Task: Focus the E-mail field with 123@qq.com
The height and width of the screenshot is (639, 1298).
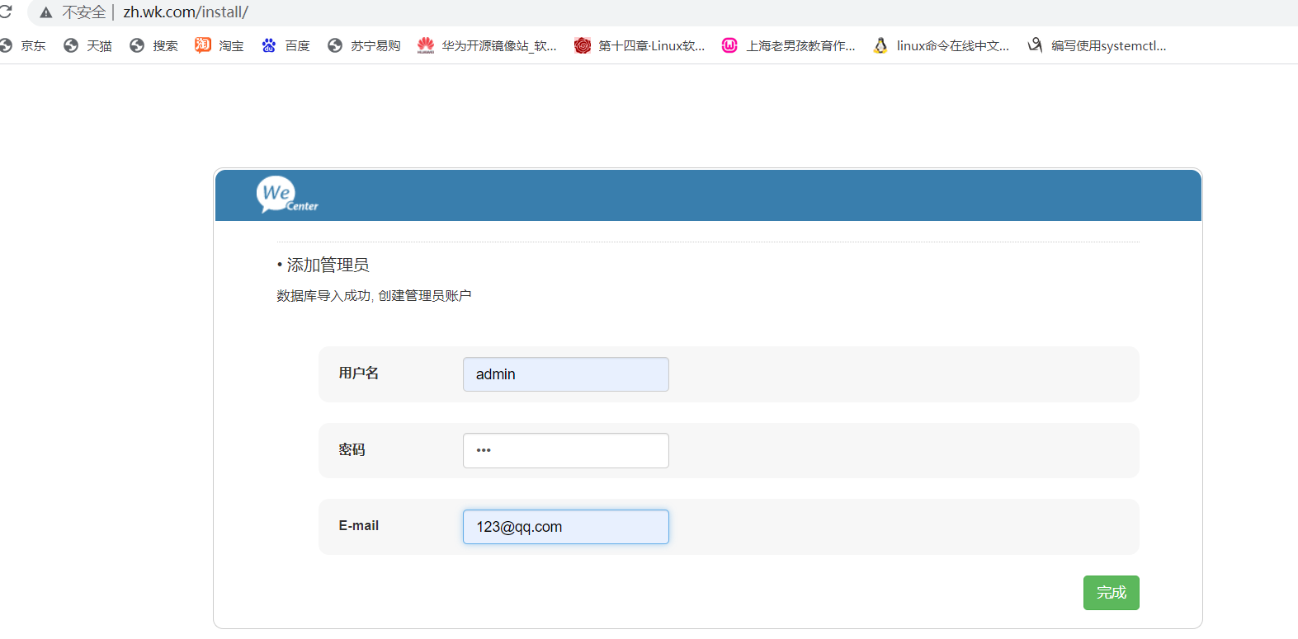Action: click(x=566, y=527)
